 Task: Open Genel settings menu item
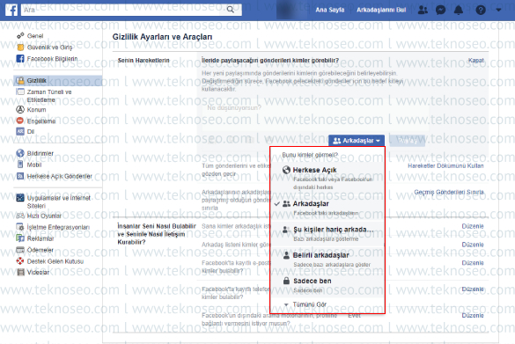pos(35,35)
